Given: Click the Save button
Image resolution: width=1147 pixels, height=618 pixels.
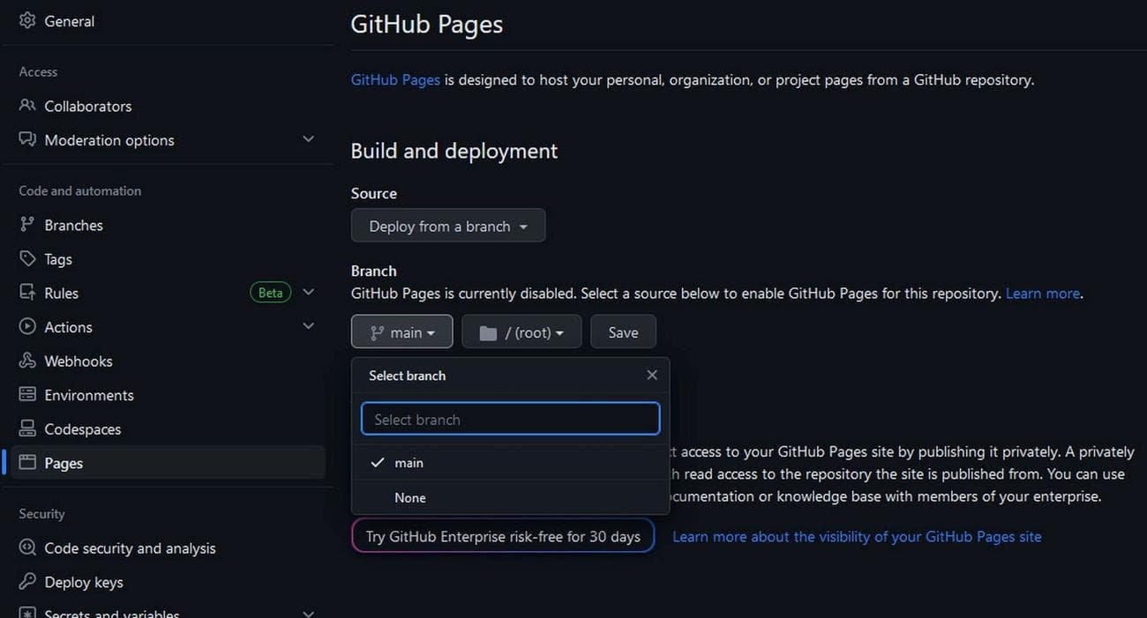Looking at the screenshot, I should tap(623, 331).
